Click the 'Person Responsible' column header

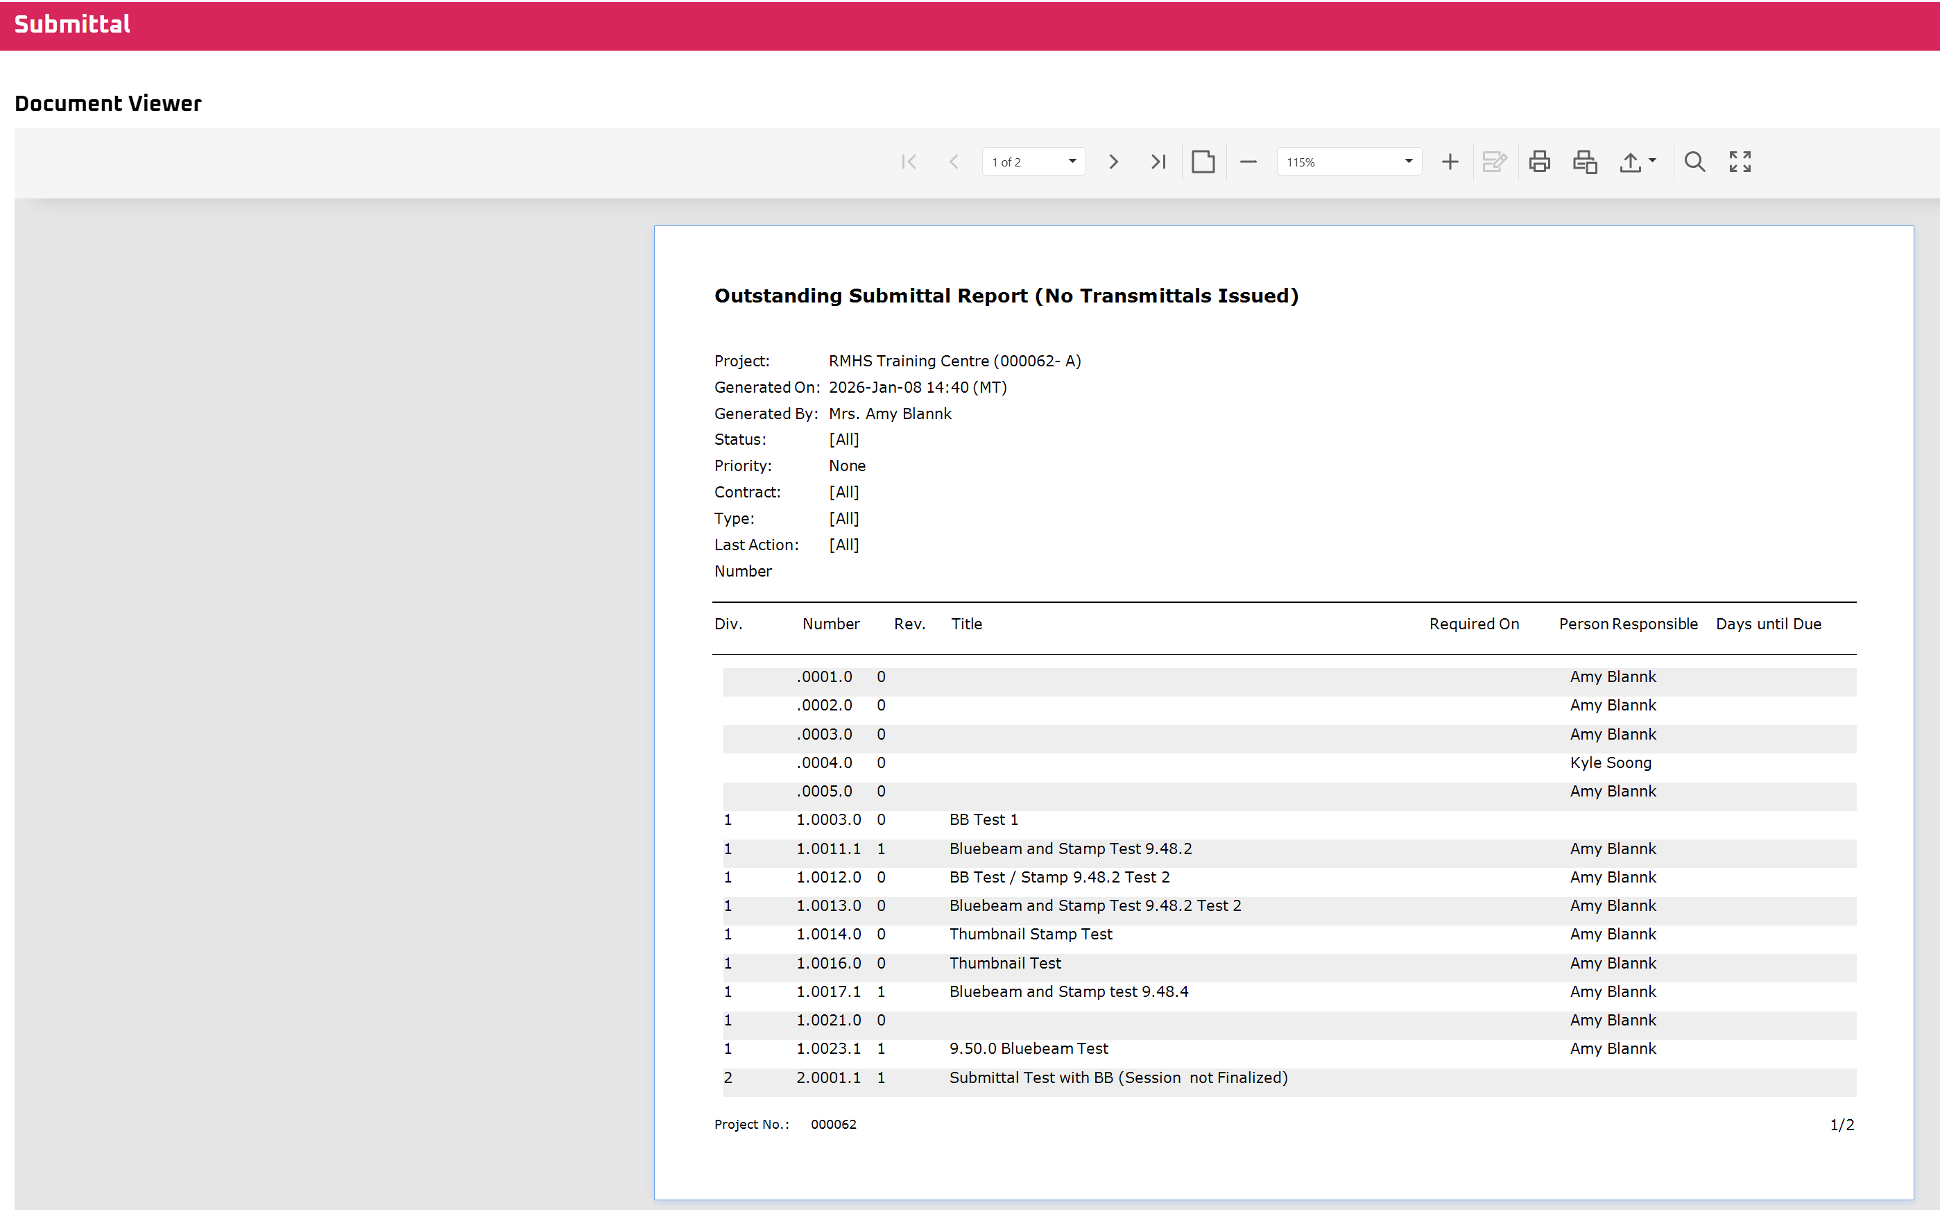(1628, 624)
